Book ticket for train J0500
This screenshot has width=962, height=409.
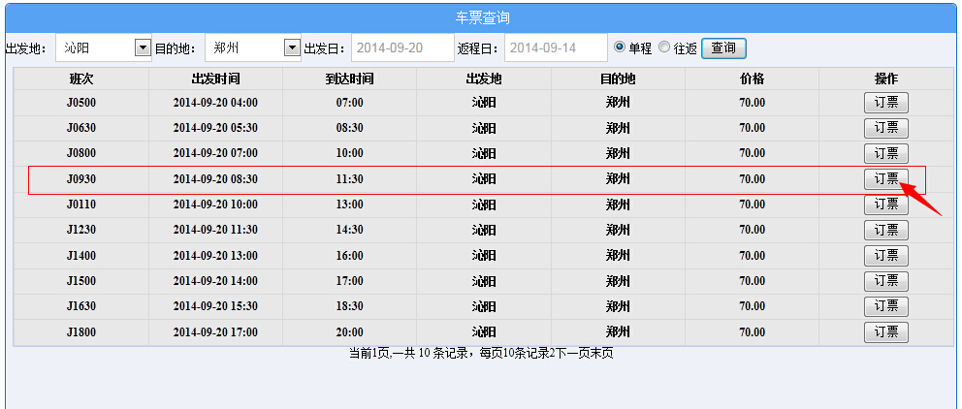click(x=885, y=102)
